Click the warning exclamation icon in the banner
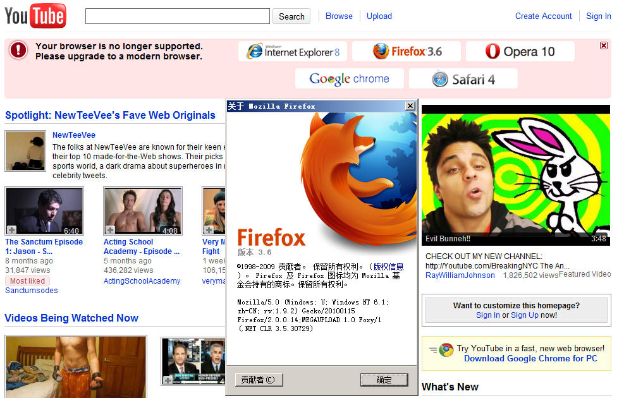Screen dimensions: 624x398 18,50
